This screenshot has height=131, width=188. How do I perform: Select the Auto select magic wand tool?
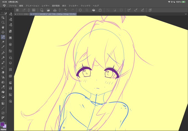(3, 42)
